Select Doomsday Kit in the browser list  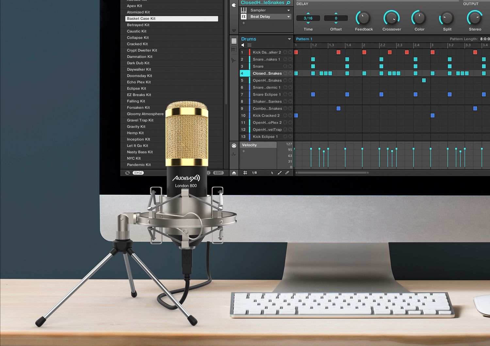pyautogui.click(x=139, y=76)
